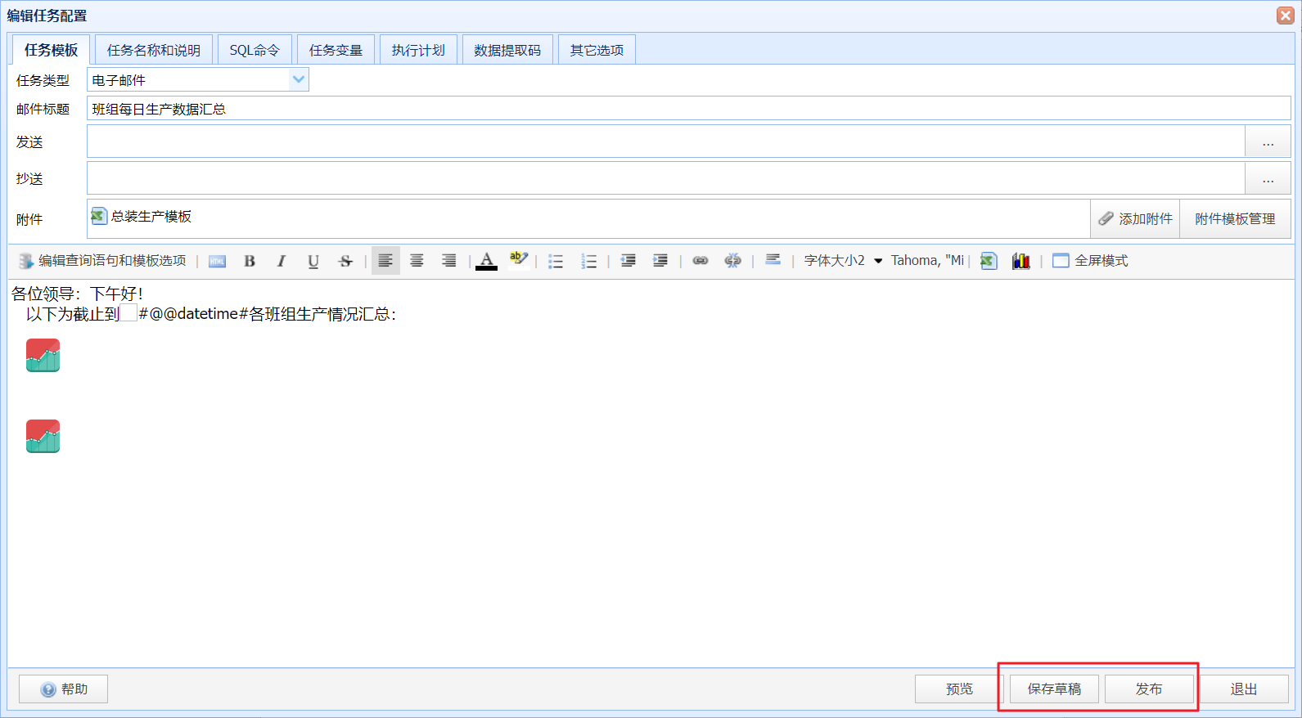Insert a numbered list
This screenshot has height=718, width=1302.
[x=588, y=261]
